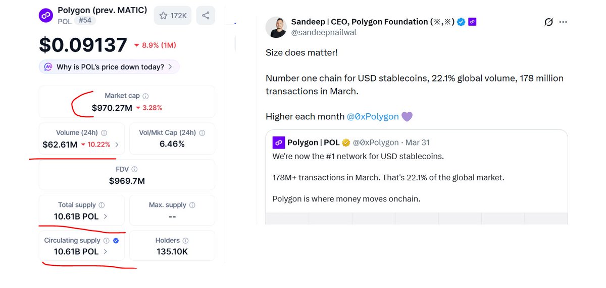Open "Why is POL's price down today?"
This screenshot has width=606, height=288.
point(109,67)
